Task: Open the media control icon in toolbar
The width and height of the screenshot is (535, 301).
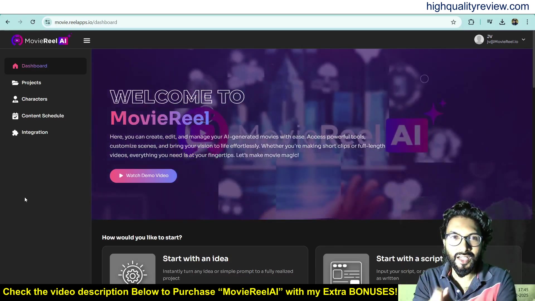Action: pyautogui.click(x=490, y=22)
